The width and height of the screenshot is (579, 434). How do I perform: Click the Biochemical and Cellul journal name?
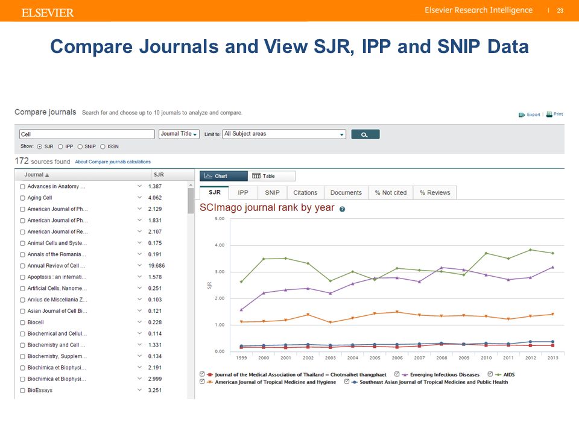(x=57, y=334)
